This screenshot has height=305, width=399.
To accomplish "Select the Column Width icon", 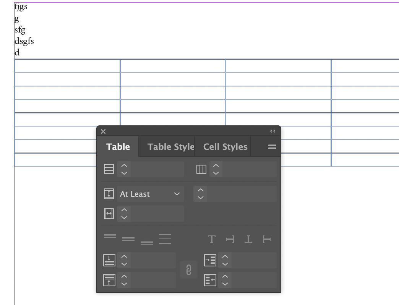I will click(109, 214).
